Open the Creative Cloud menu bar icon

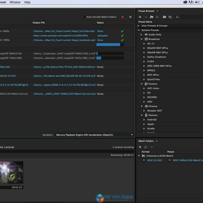pos(185,2)
